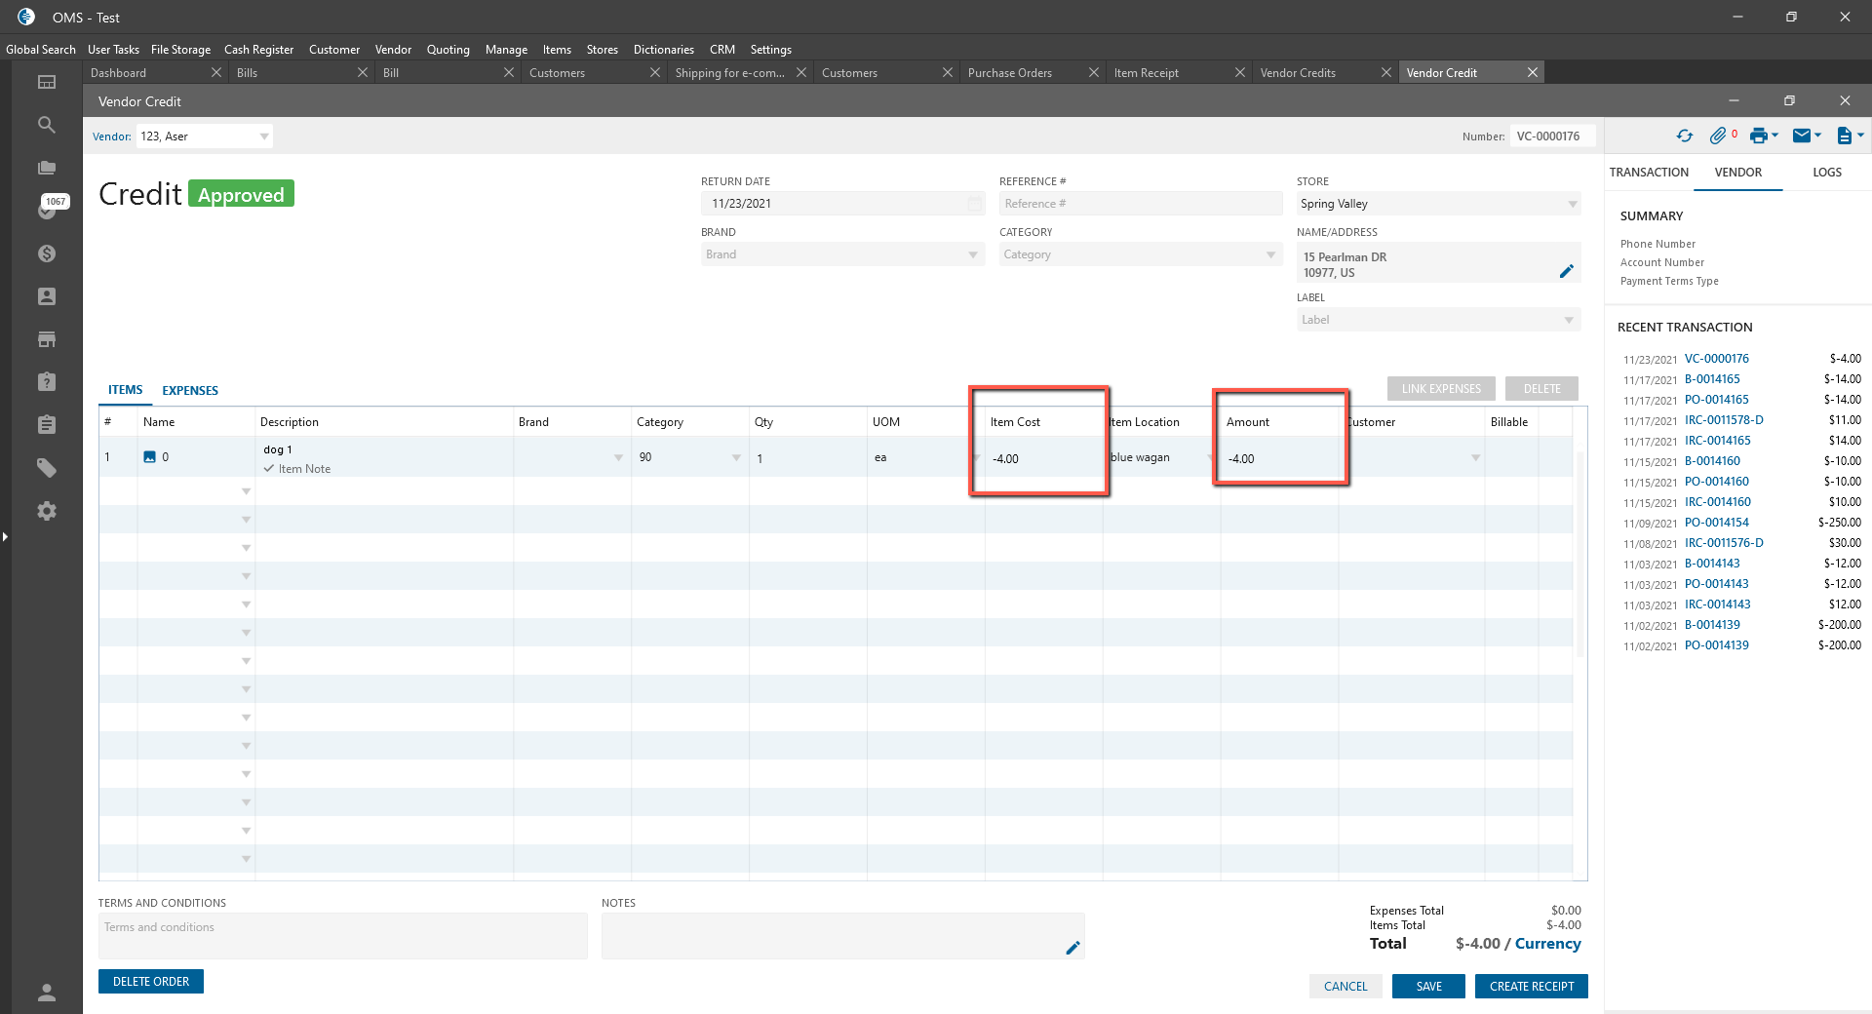The image size is (1872, 1014).
Task: Open the Shipping for e-com tab
Action: (x=730, y=73)
